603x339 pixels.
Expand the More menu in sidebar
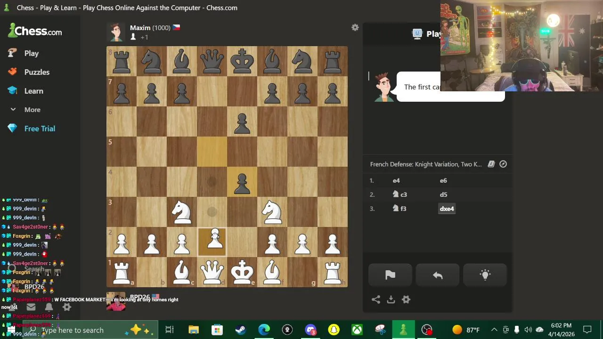click(24, 110)
